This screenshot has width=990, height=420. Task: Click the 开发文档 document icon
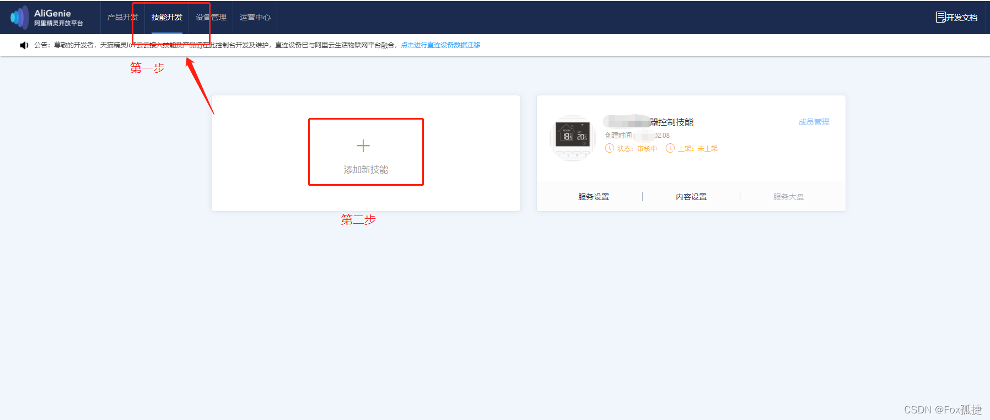pyautogui.click(x=940, y=17)
